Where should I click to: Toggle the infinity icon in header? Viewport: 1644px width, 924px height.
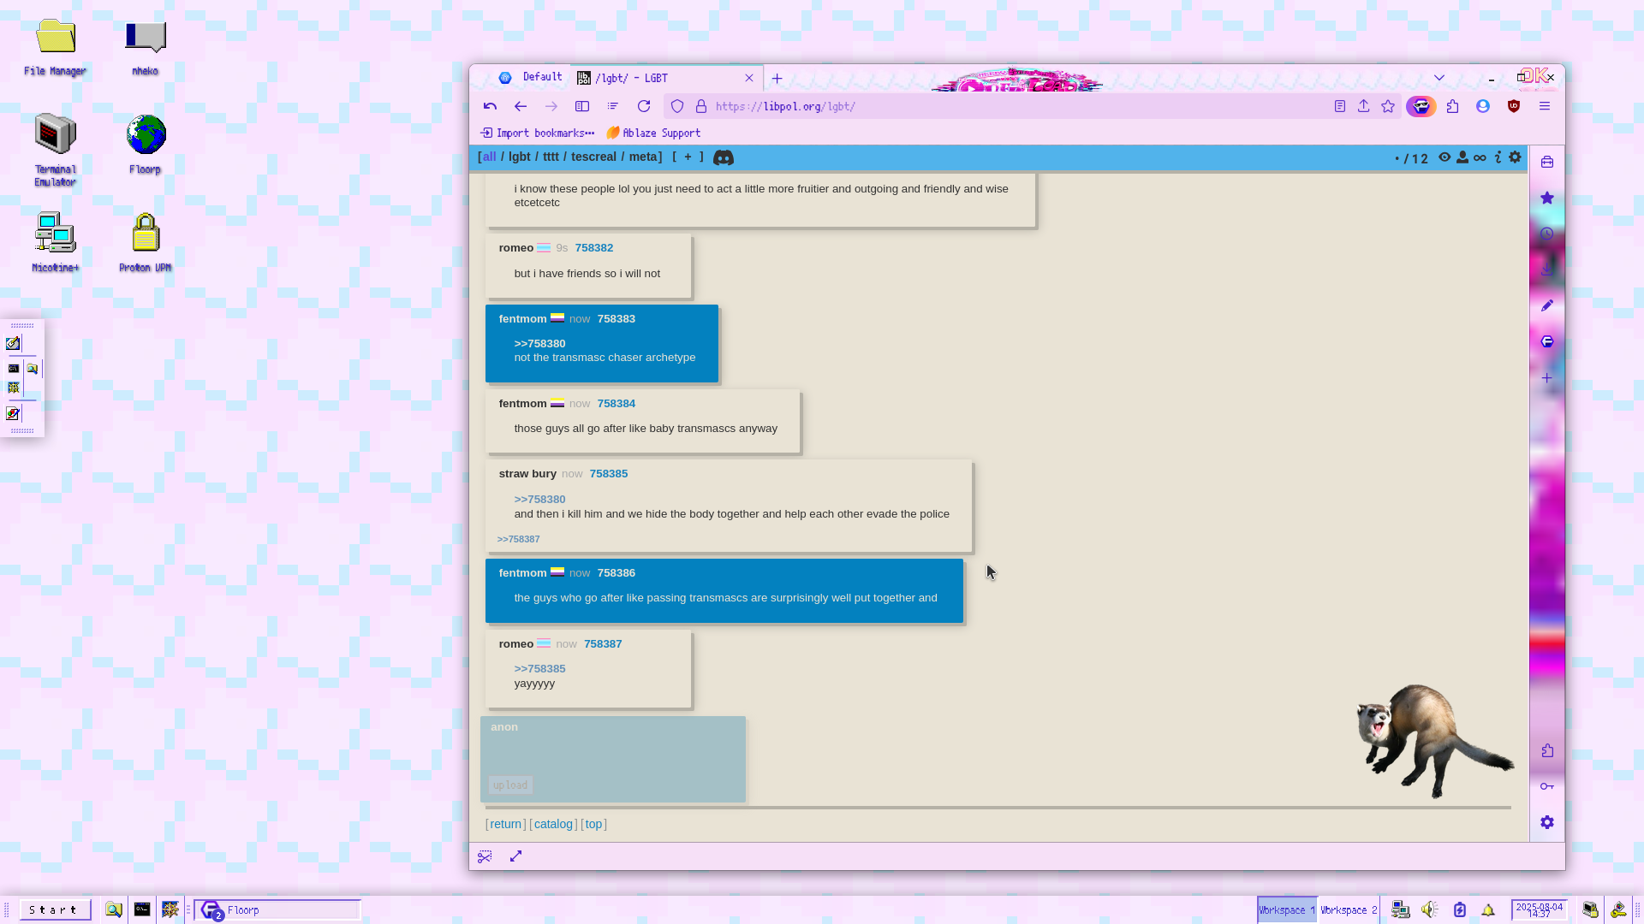click(x=1480, y=157)
